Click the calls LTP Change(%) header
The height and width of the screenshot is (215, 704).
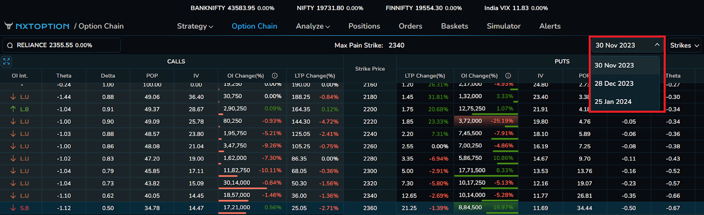pos(315,75)
